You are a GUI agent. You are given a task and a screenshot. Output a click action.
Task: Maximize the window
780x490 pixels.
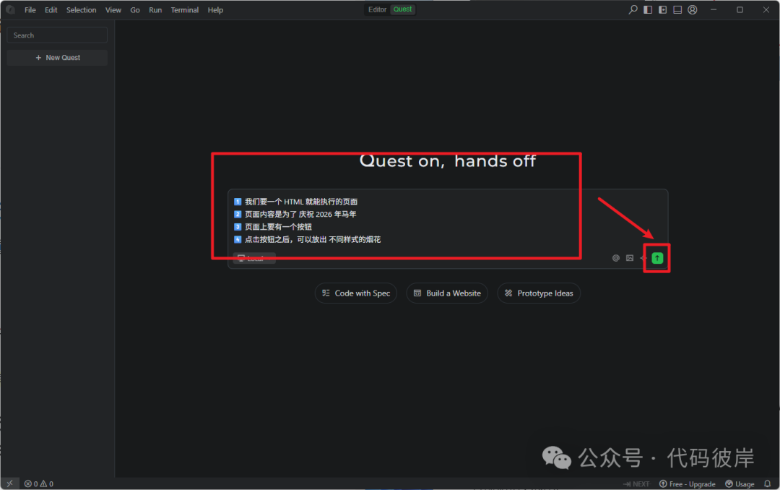740,9
